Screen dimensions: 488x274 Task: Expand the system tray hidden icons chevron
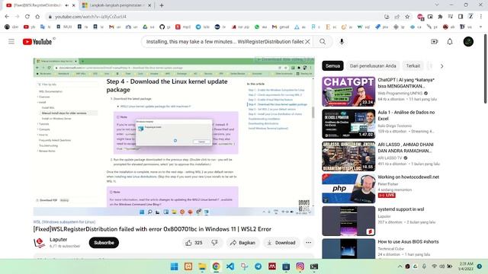(400, 266)
